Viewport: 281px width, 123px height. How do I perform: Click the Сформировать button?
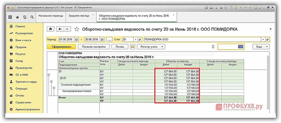point(61,47)
